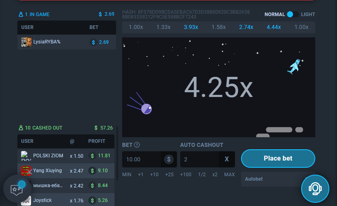
Task: Set bet to MAX
Action: tap(229, 175)
